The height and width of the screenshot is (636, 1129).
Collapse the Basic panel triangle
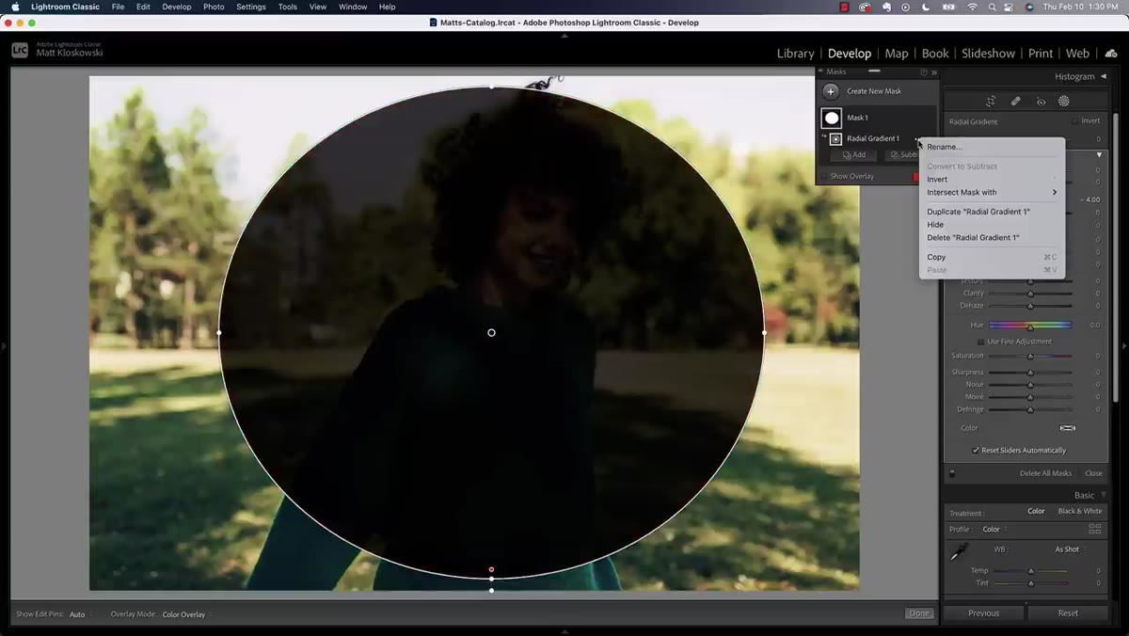(x=1103, y=495)
